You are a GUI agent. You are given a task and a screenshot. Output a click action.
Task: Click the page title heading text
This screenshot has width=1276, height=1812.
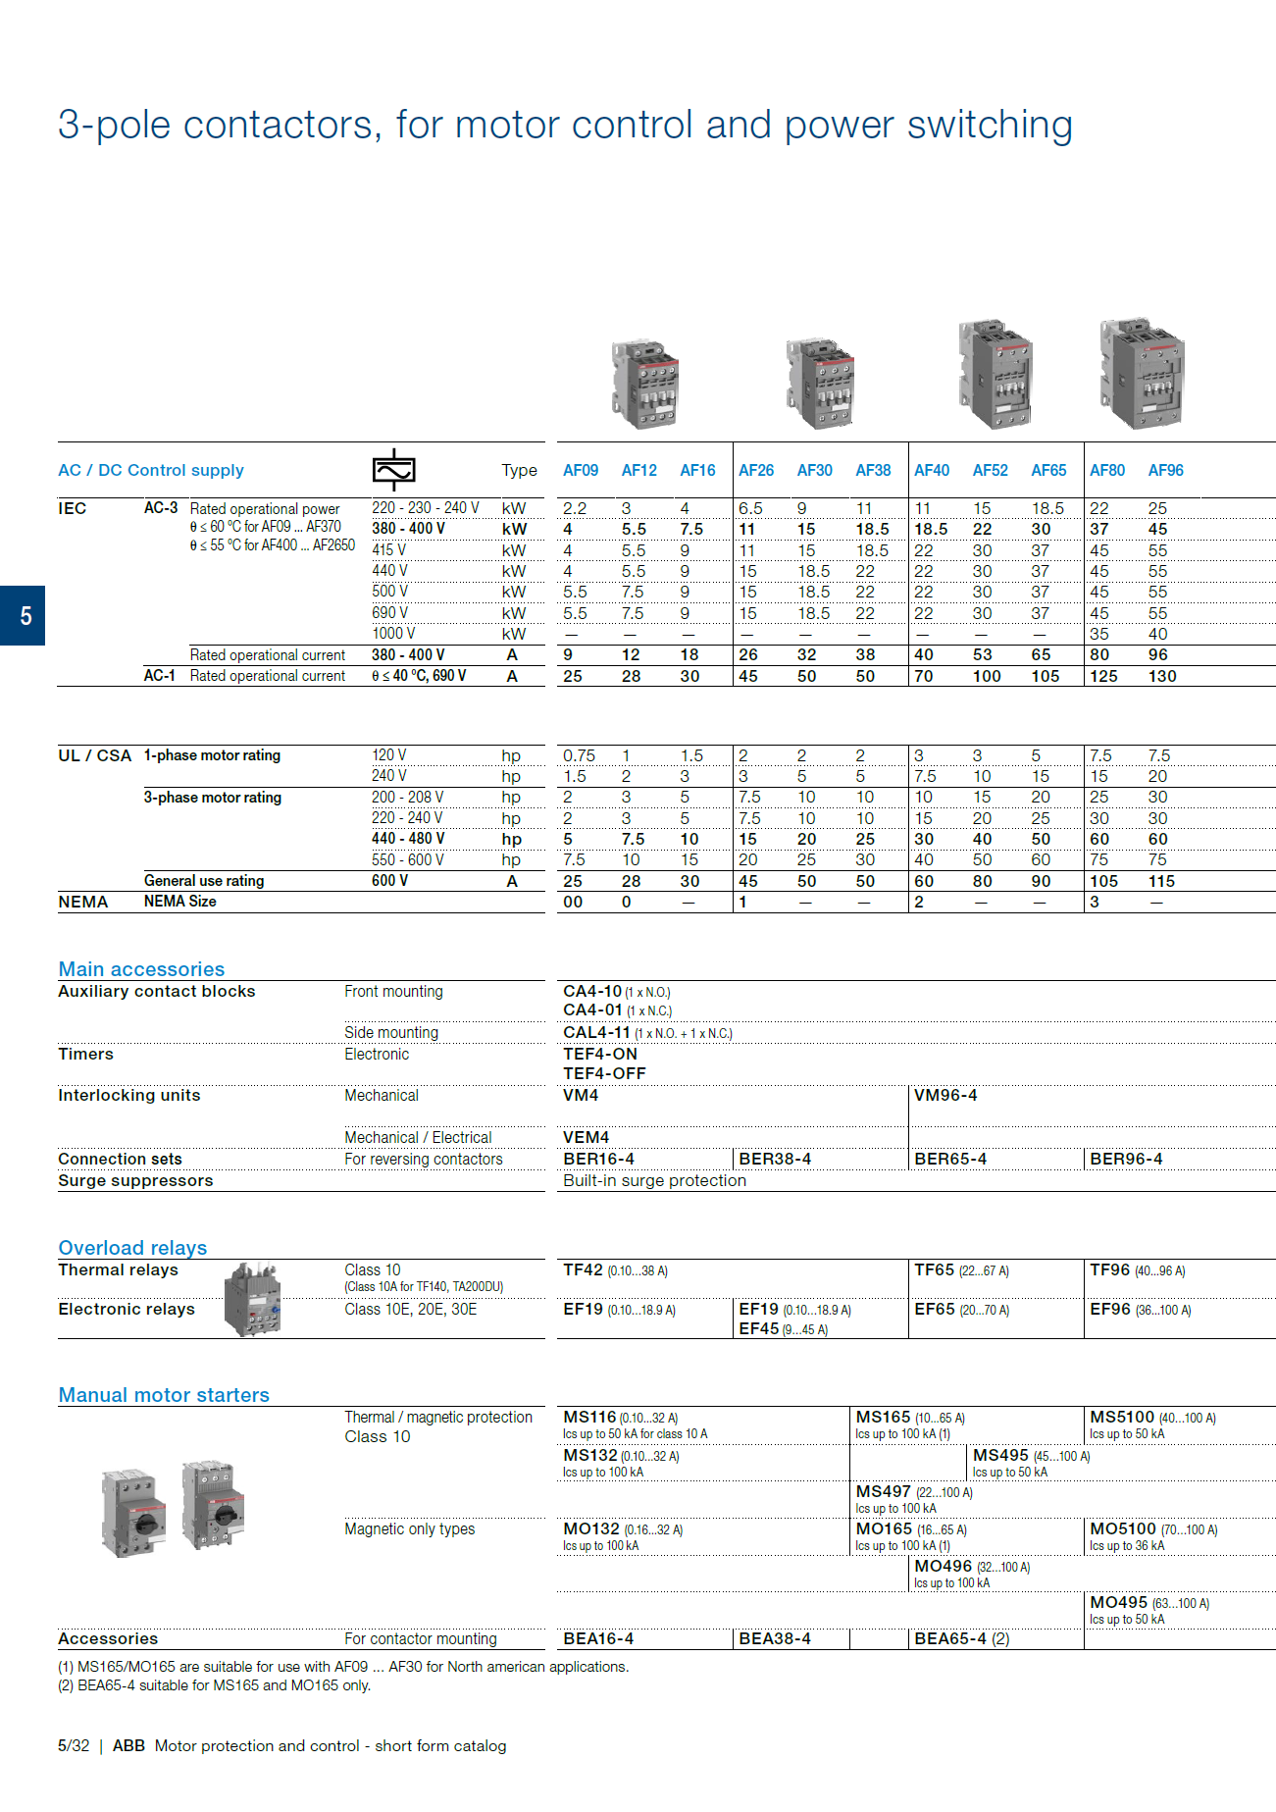pos(565,126)
